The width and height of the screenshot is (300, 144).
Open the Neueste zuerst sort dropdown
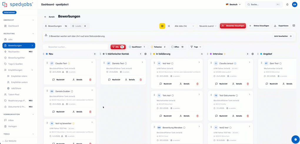pos(208,26)
